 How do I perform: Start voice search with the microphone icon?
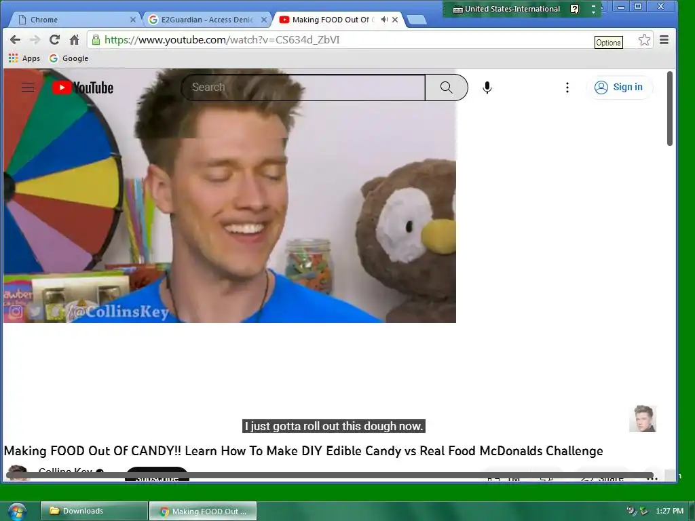(x=487, y=88)
